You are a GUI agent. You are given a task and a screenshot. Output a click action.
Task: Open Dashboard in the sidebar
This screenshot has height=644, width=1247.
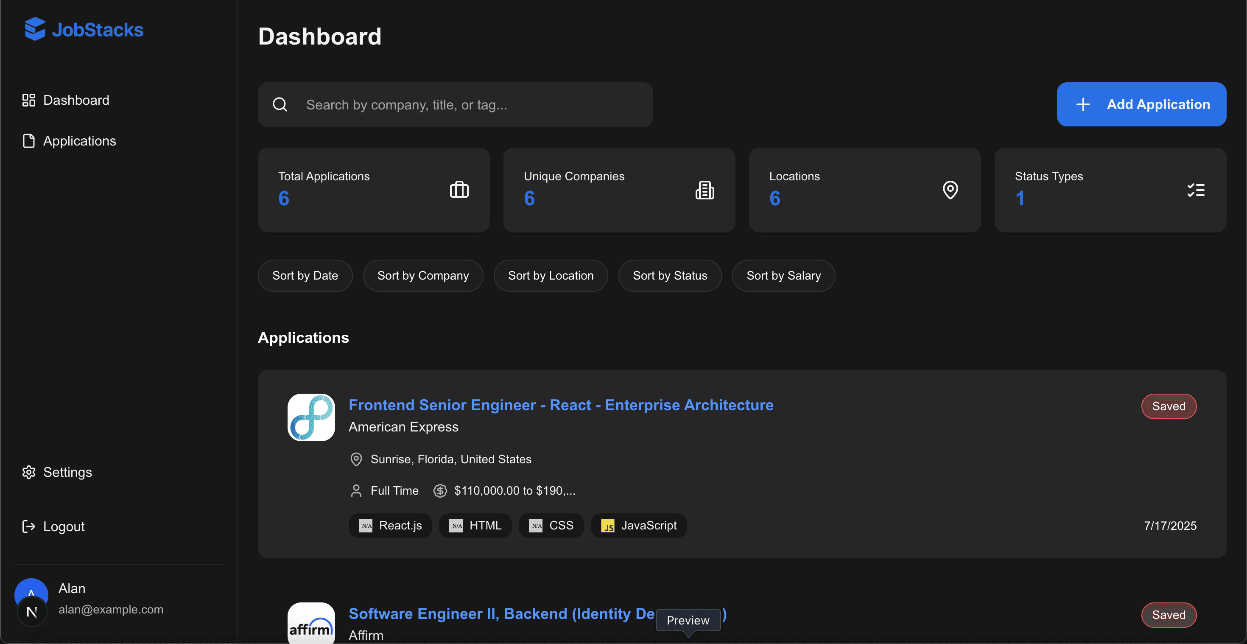point(66,100)
